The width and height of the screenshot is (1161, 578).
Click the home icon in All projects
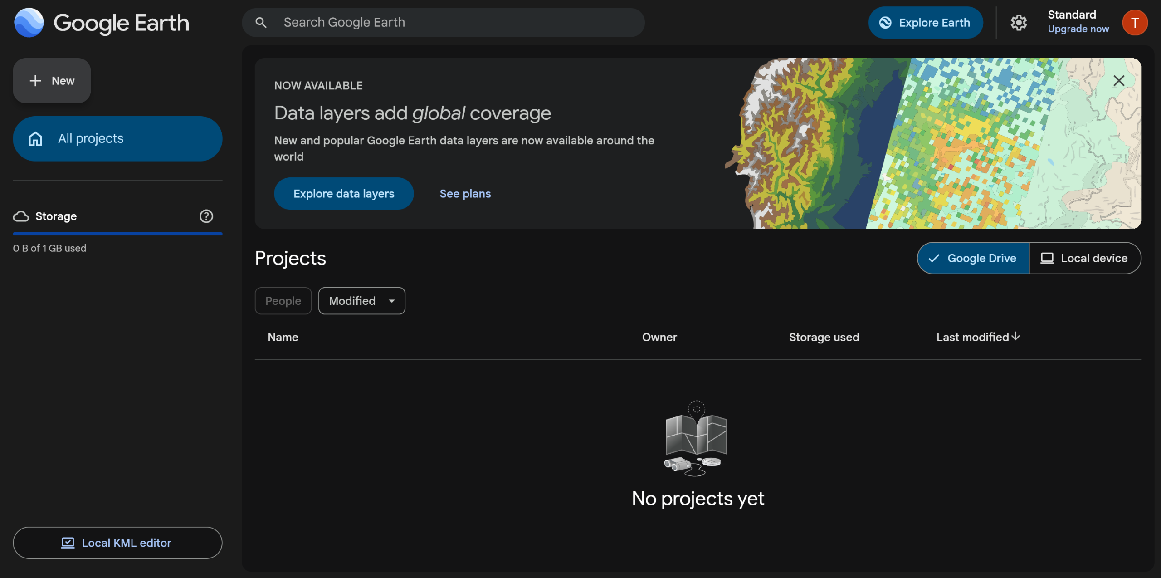tap(35, 138)
